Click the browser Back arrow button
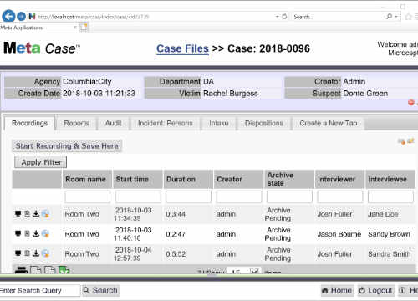Screen dimensions: 418x301 click(8, 16)
